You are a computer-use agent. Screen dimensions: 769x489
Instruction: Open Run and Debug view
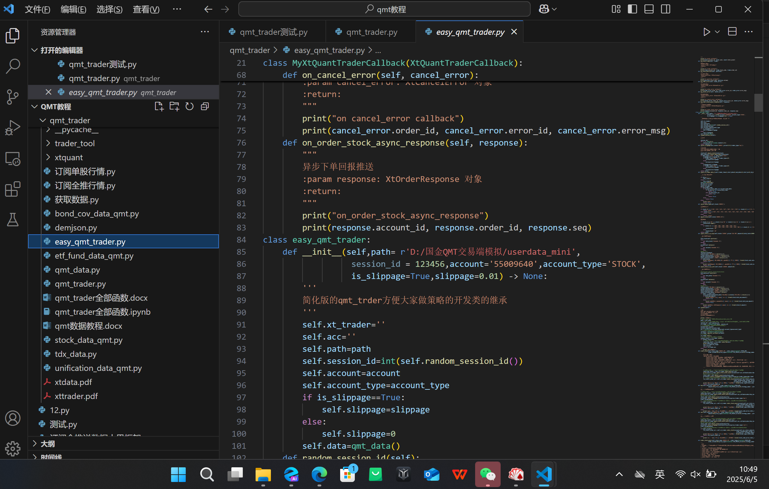[x=13, y=127]
